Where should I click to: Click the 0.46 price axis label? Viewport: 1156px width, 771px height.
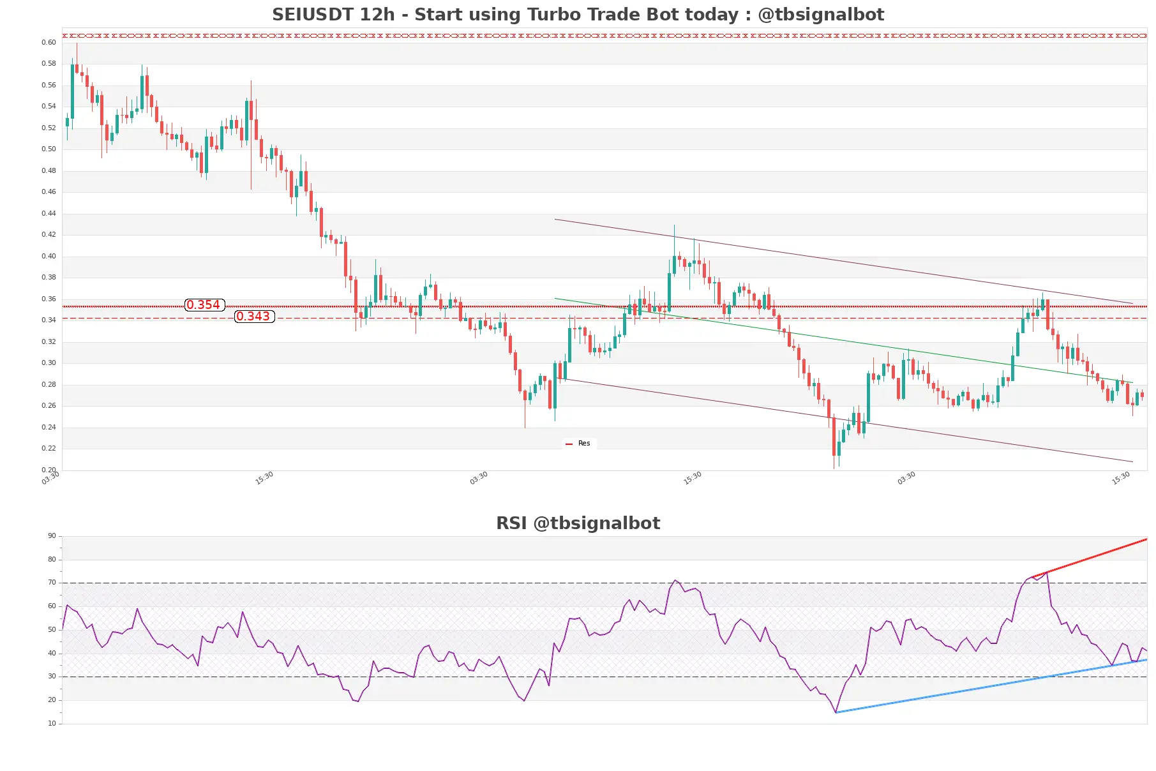point(49,191)
